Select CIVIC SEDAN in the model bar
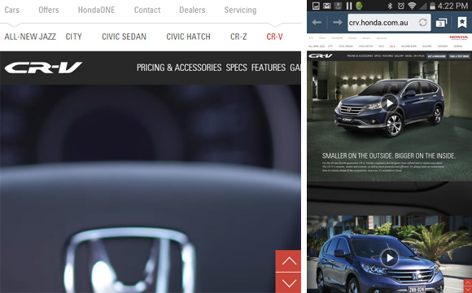This screenshot has height=293, width=472. tap(124, 37)
